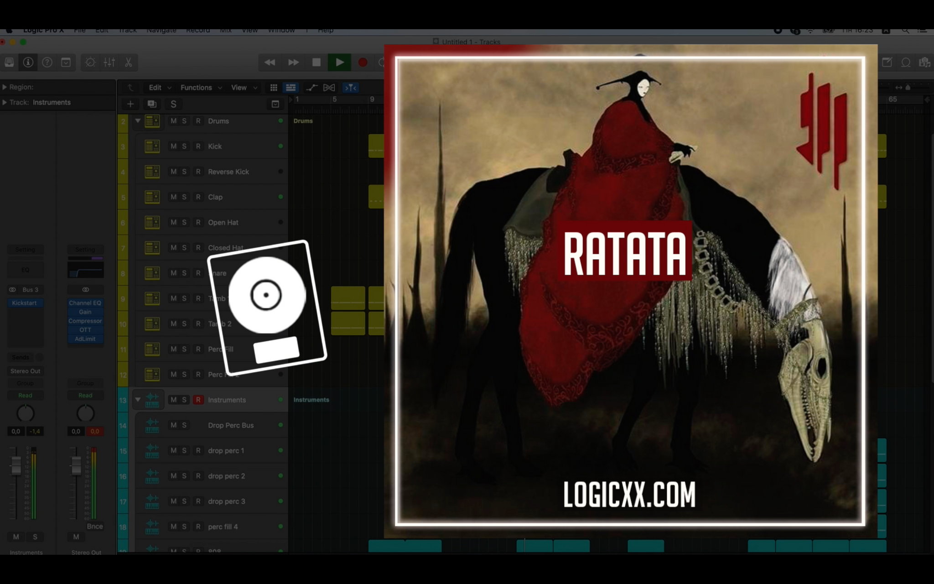Toggle the Flex icon in tracks menu bar
934x584 pixels.
[329, 88]
